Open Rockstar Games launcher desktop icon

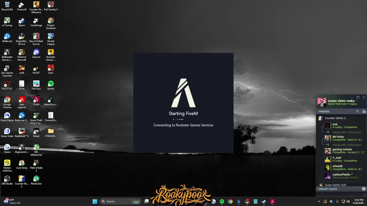tap(51, 55)
